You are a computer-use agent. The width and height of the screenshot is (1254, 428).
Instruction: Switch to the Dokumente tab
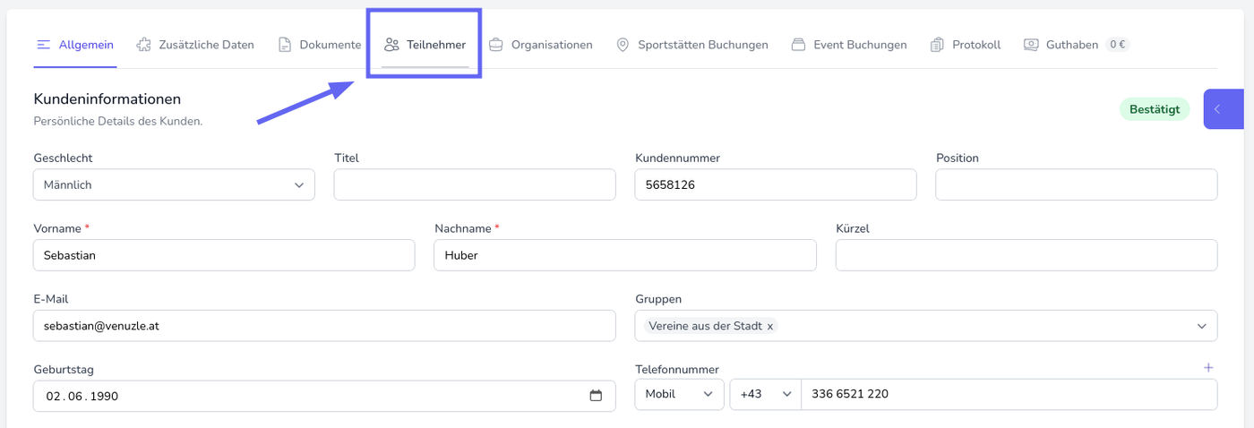(x=320, y=45)
